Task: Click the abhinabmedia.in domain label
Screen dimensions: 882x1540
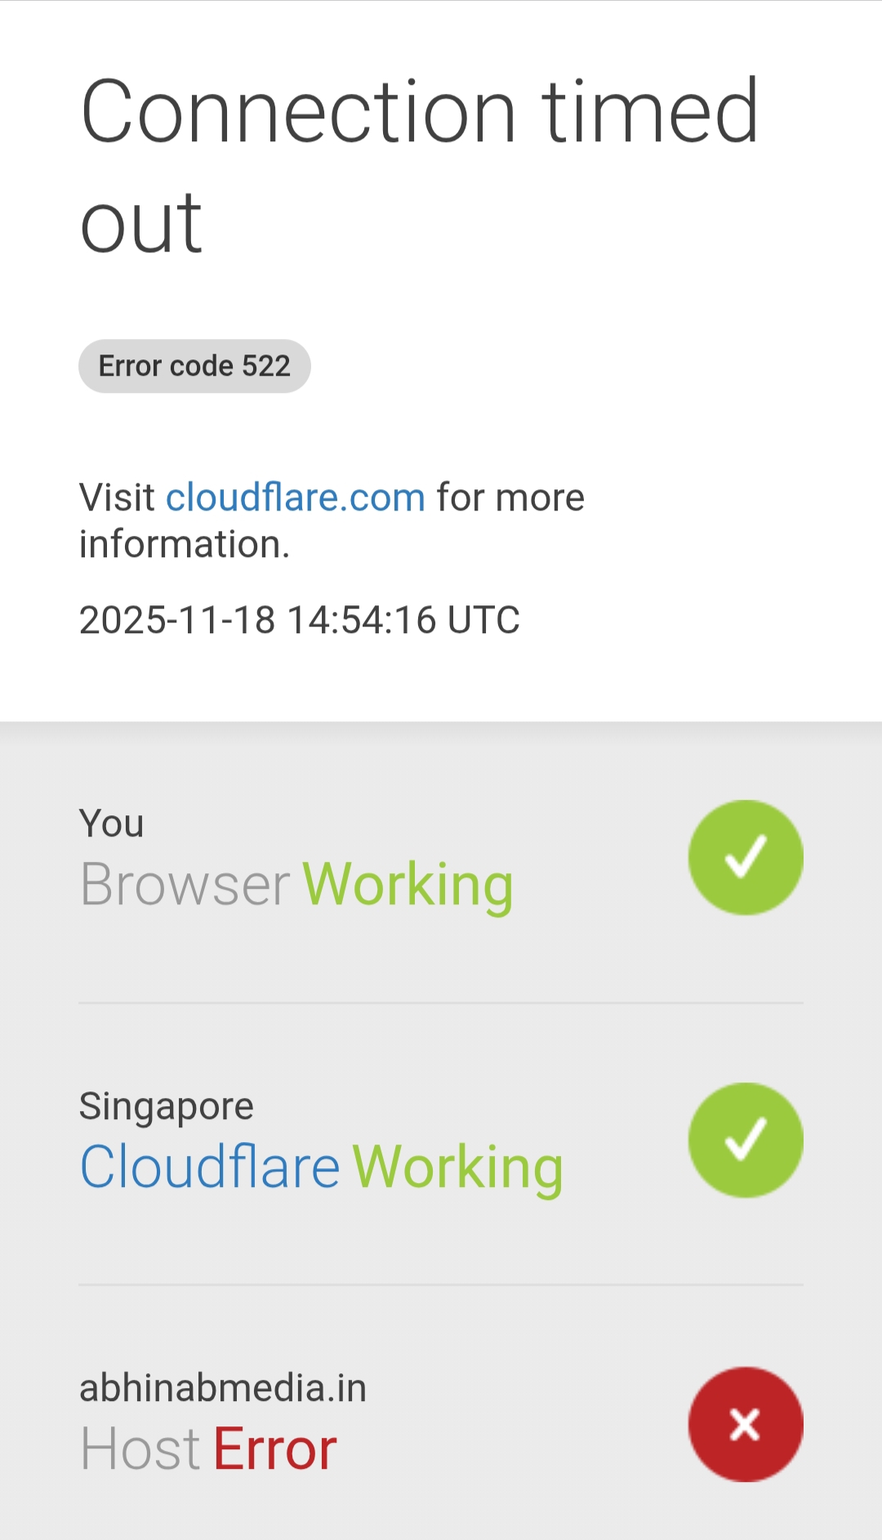Action: (223, 1388)
